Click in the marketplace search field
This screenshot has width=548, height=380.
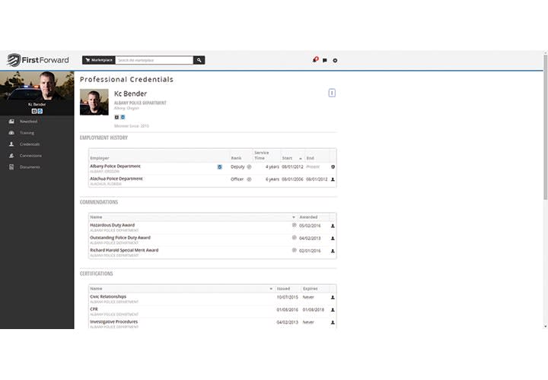coord(154,59)
